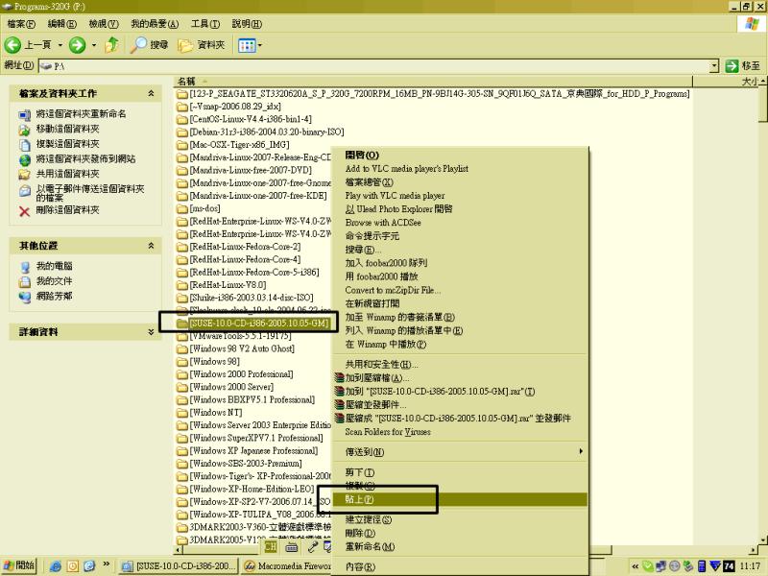The height and width of the screenshot is (576, 768).
Task: Select Browse with ACDSee
Action: point(460,223)
